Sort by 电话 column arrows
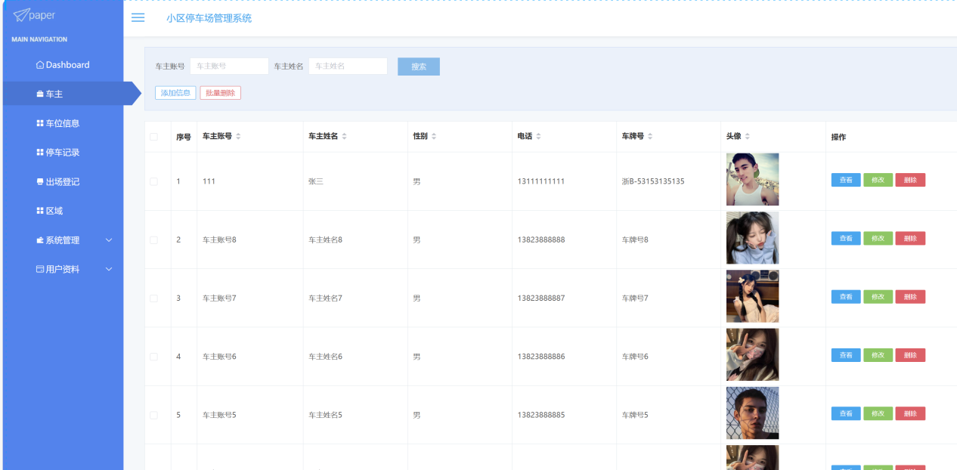 (x=538, y=137)
